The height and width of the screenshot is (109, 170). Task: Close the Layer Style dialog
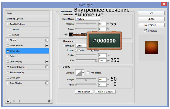tap(164, 4)
